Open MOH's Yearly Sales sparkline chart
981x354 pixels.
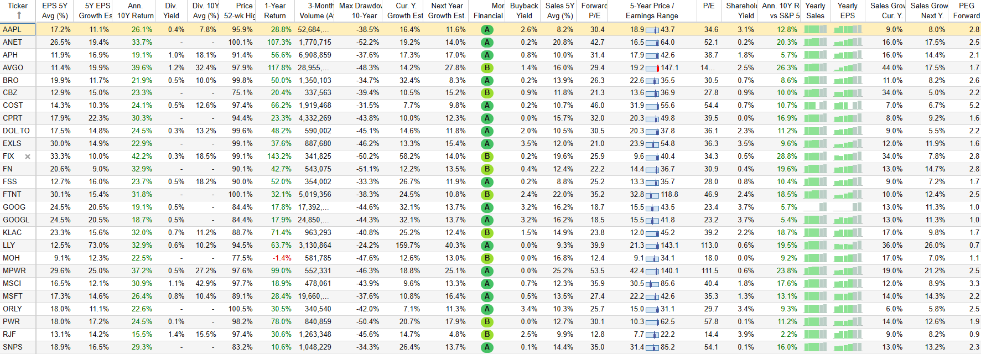click(815, 258)
